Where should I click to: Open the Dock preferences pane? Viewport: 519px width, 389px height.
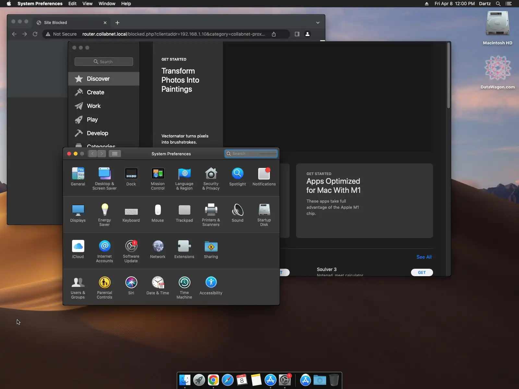131,177
